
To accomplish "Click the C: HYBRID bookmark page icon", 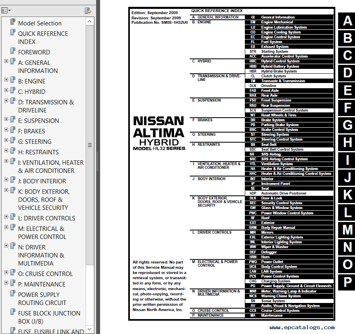I will coord(13,91).
